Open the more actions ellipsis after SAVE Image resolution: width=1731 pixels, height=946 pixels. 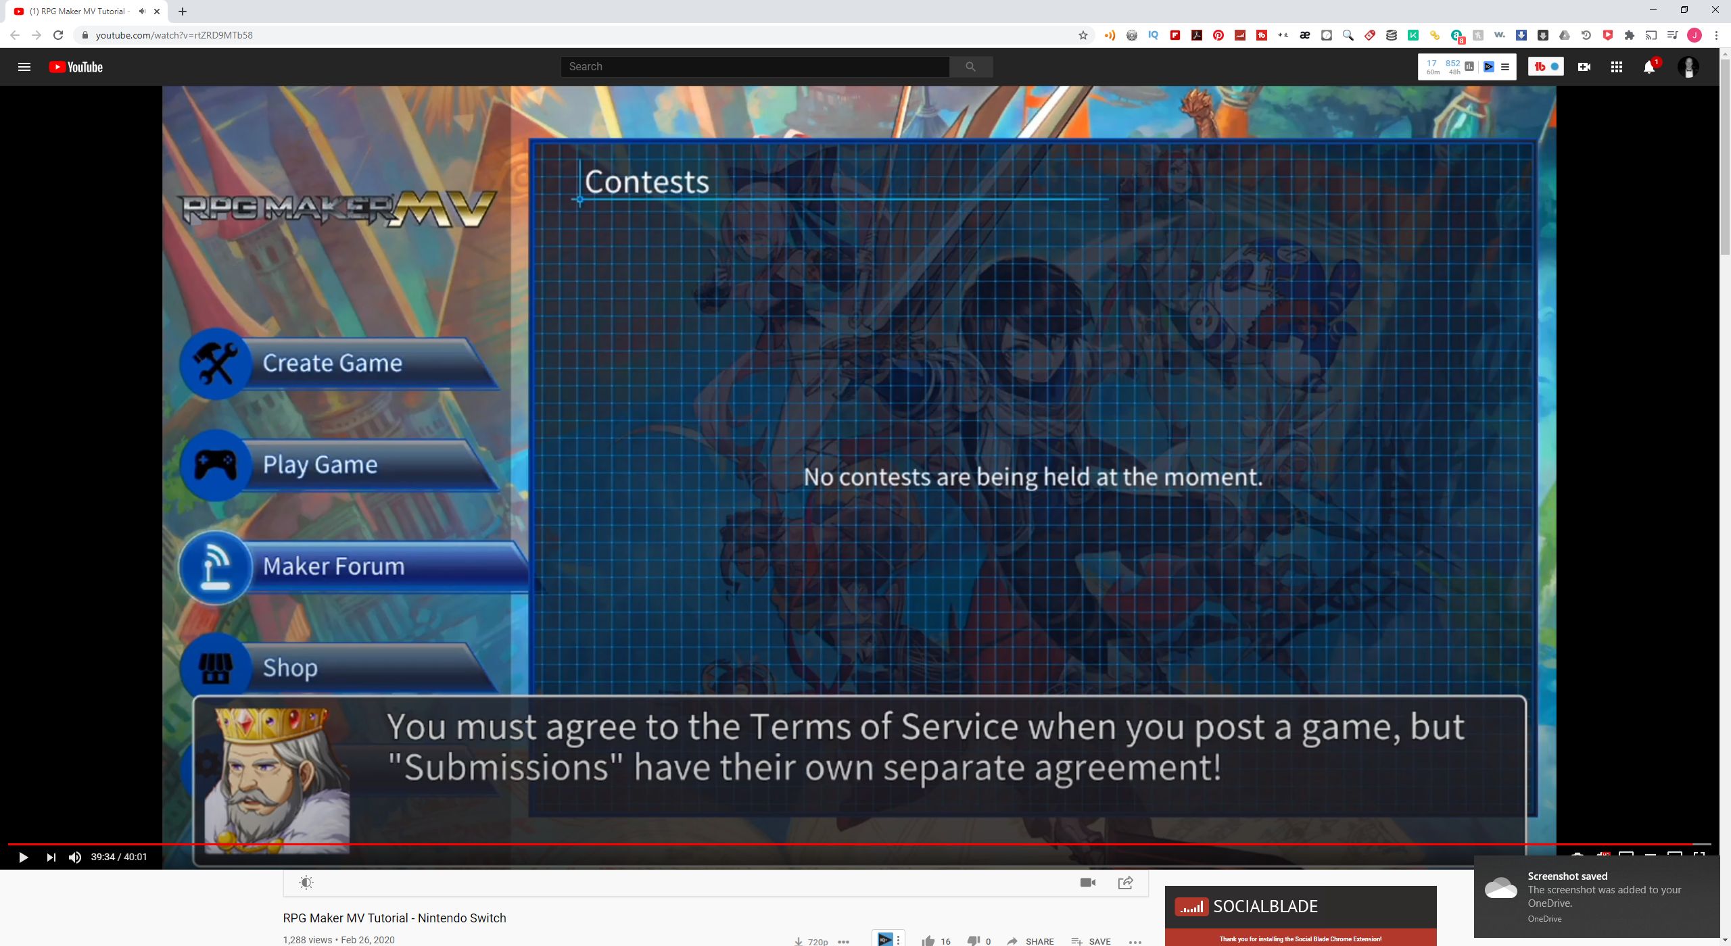click(x=1135, y=941)
